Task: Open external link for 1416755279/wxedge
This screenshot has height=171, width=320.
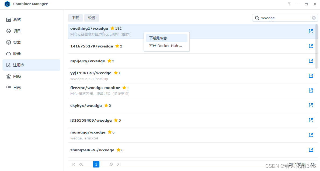Action: [311, 46]
